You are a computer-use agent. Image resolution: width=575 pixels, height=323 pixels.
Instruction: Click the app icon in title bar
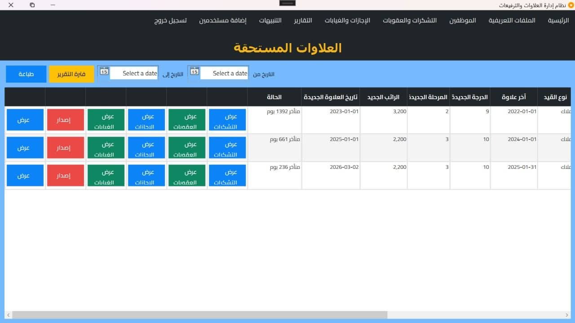point(571,5)
